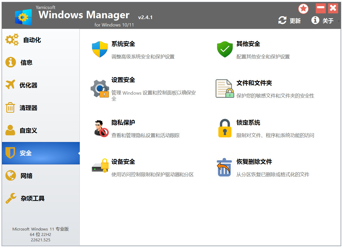Open the 设备安全 drive with lock icon
342x248 pixels.
click(x=100, y=166)
